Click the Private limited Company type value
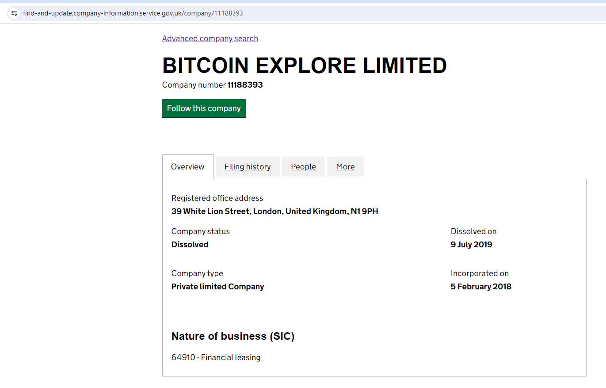The height and width of the screenshot is (388, 606). pos(217,287)
